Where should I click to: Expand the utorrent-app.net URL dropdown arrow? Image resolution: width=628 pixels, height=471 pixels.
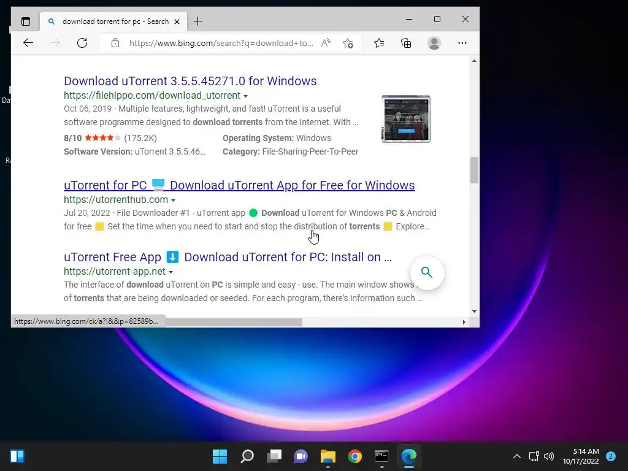point(170,272)
